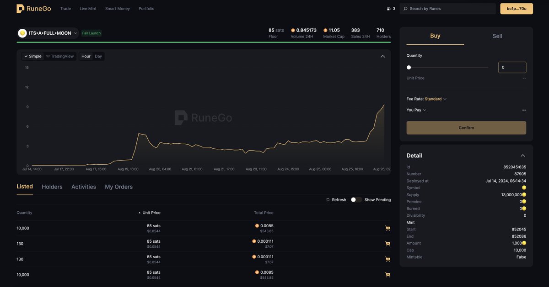Click the cart icon on the 130 quantity listing
Image resolution: width=549 pixels, height=287 pixels.
[388, 243]
